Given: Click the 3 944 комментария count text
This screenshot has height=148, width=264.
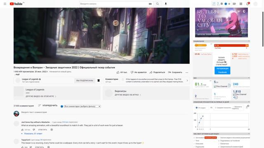Looking at the screenshot, I should tap(24, 106).
